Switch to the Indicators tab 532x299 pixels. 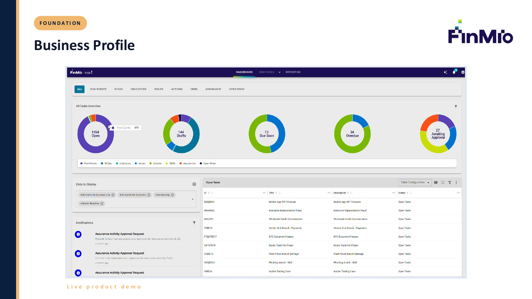138,89
